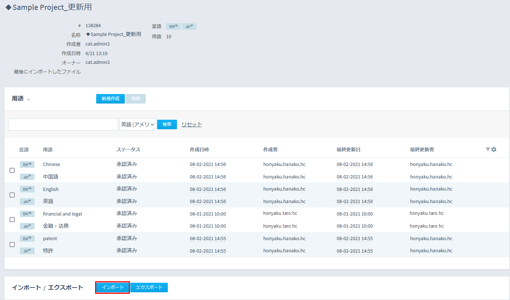This screenshot has width=510, height=300.
Task: Click the JA-JP language badge beside 特許
Action: pyautogui.click(x=27, y=251)
